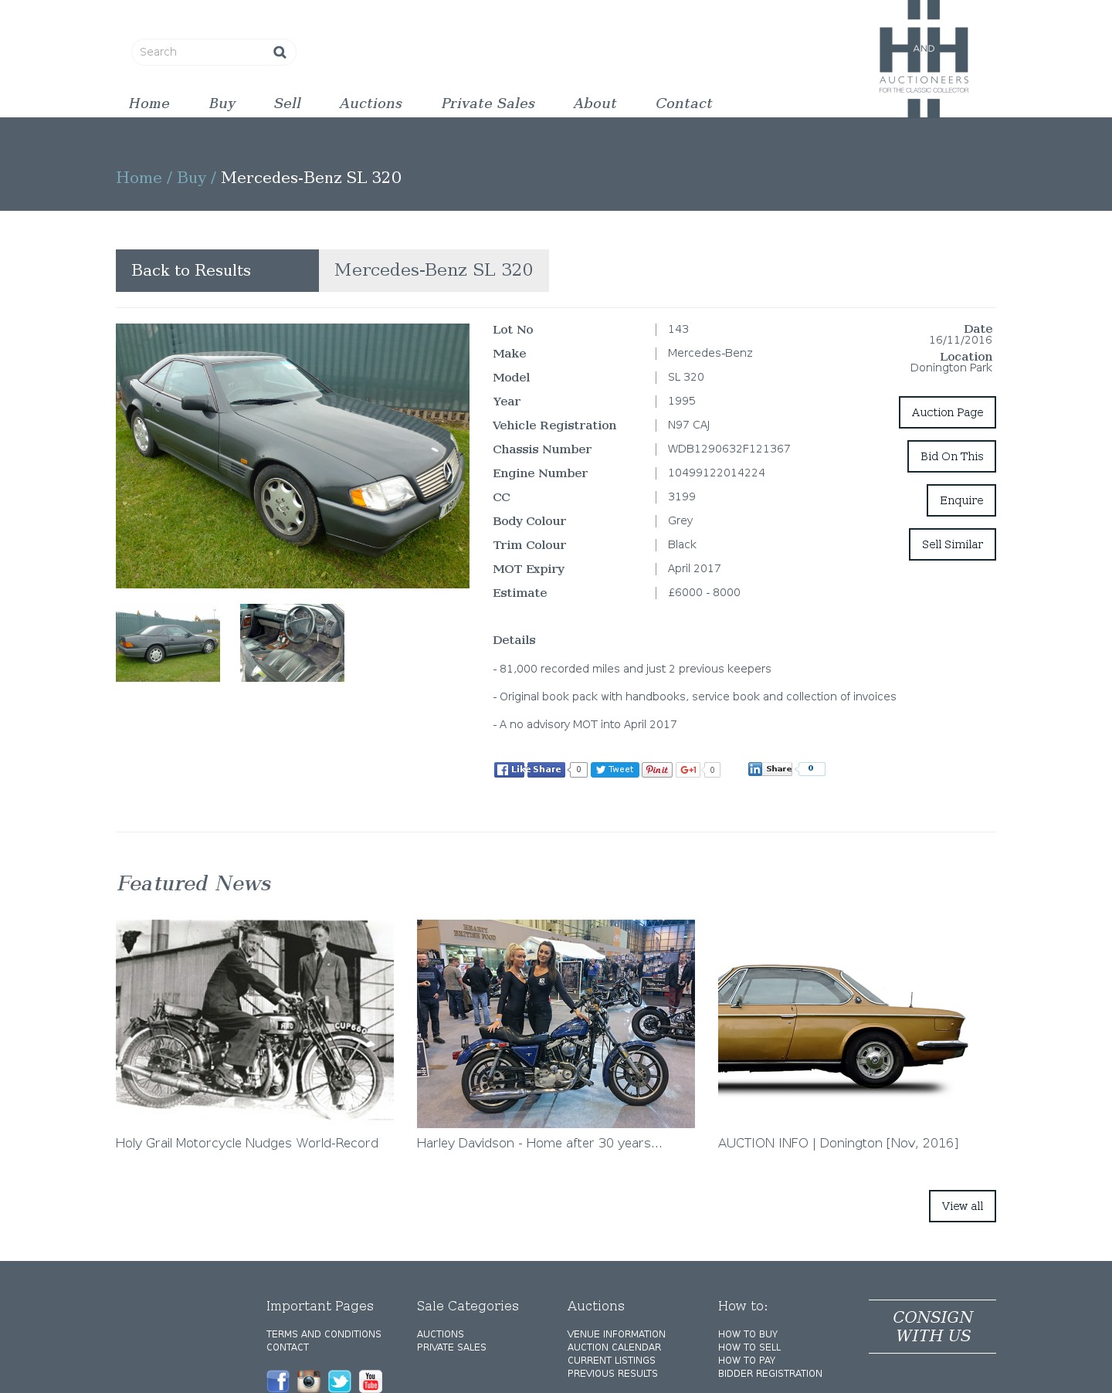1112x1393 pixels.
Task: Open How to Pay footer link
Action: (747, 1361)
